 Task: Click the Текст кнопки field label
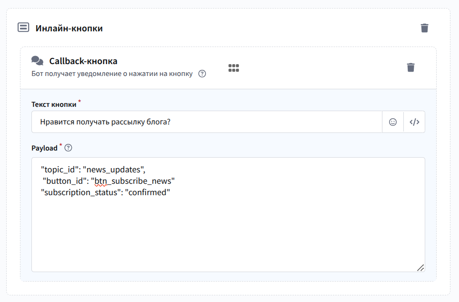[54, 104]
